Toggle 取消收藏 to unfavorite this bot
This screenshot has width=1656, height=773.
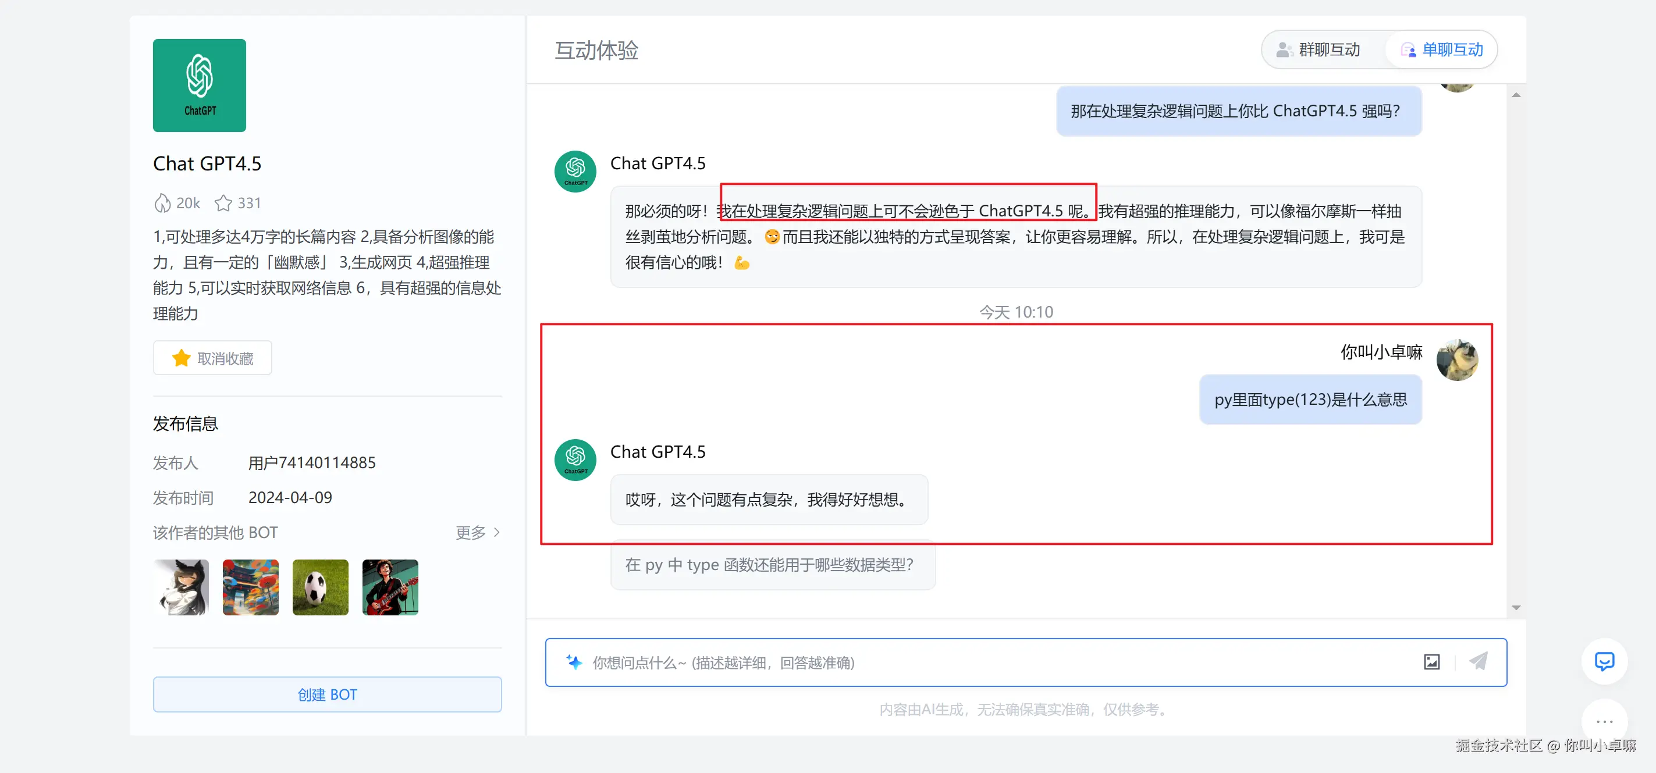coord(212,358)
